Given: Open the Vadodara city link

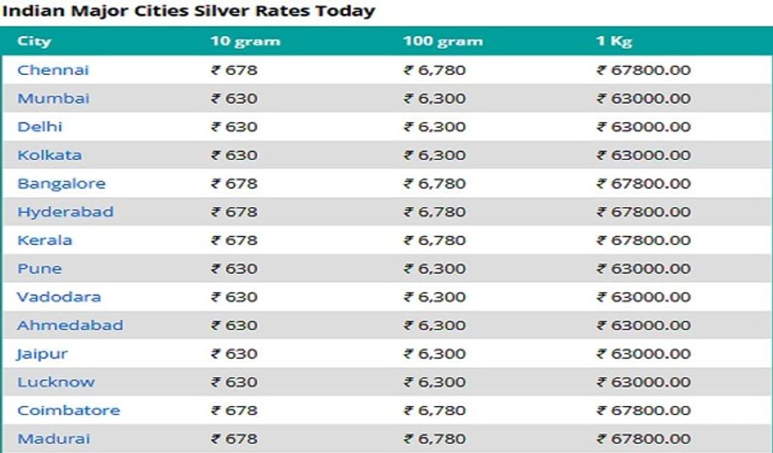Looking at the screenshot, I should (59, 297).
